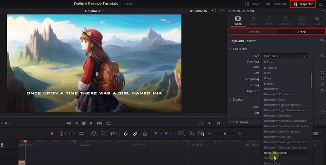
Task: Open the Timeline 1 name dropdown
Action: 94,11
